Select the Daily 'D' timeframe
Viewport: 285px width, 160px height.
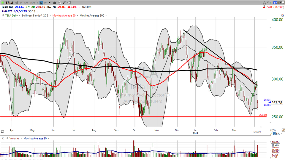point(41,3)
